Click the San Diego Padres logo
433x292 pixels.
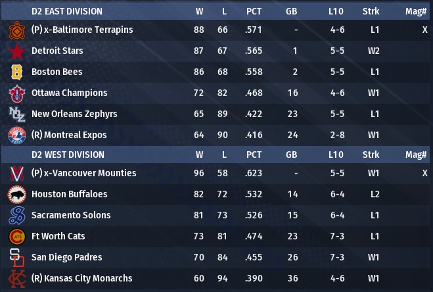(16, 258)
